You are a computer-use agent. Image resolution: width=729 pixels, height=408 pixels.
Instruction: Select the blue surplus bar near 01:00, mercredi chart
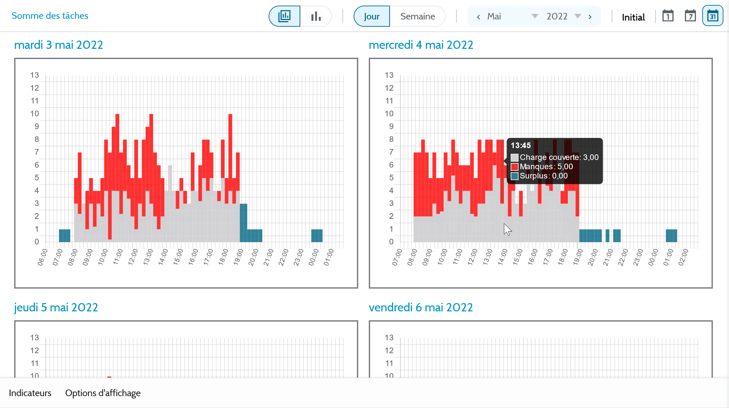672,235
